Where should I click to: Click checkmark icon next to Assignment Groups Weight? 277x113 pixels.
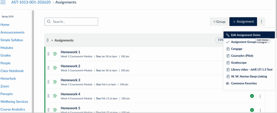click(228, 42)
